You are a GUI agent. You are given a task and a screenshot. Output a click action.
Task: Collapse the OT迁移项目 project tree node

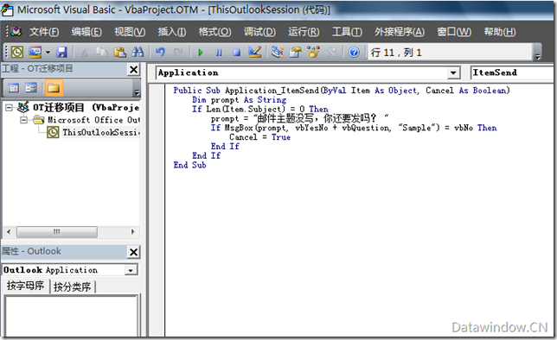9,107
